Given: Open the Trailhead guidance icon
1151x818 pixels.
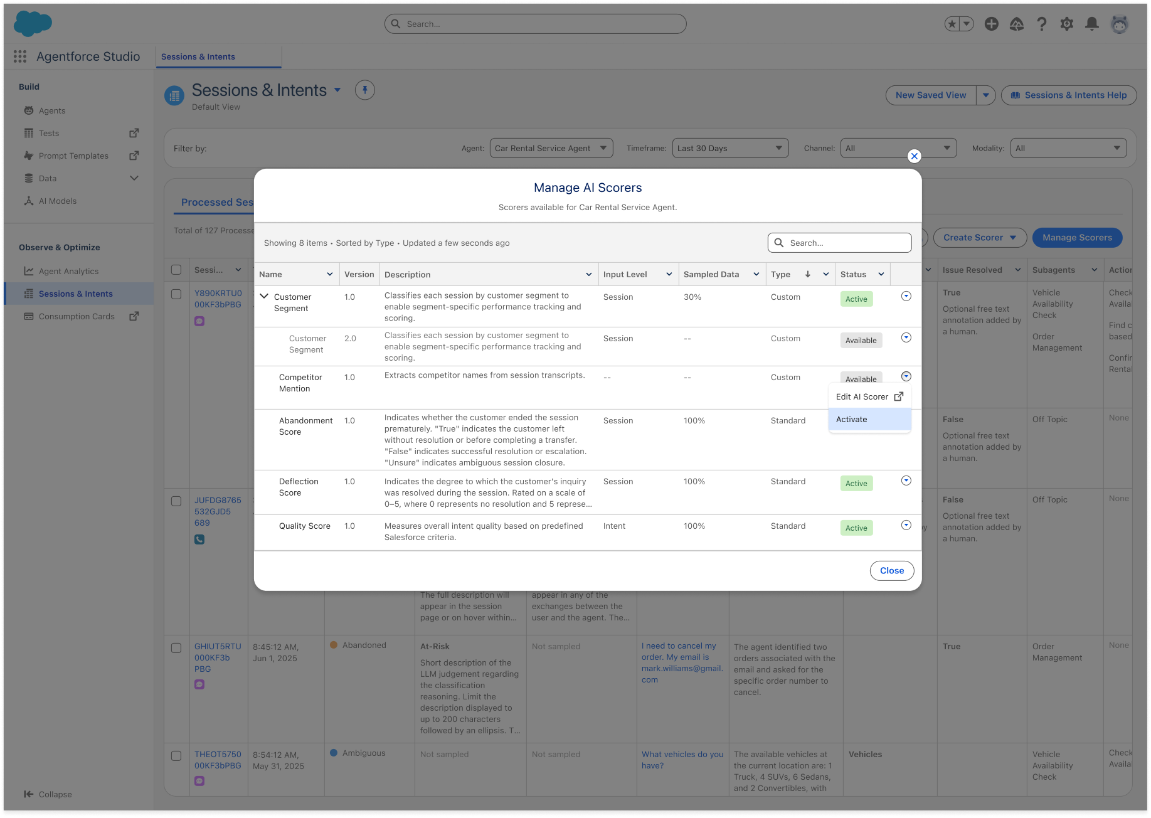Looking at the screenshot, I should click(x=1017, y=24).
